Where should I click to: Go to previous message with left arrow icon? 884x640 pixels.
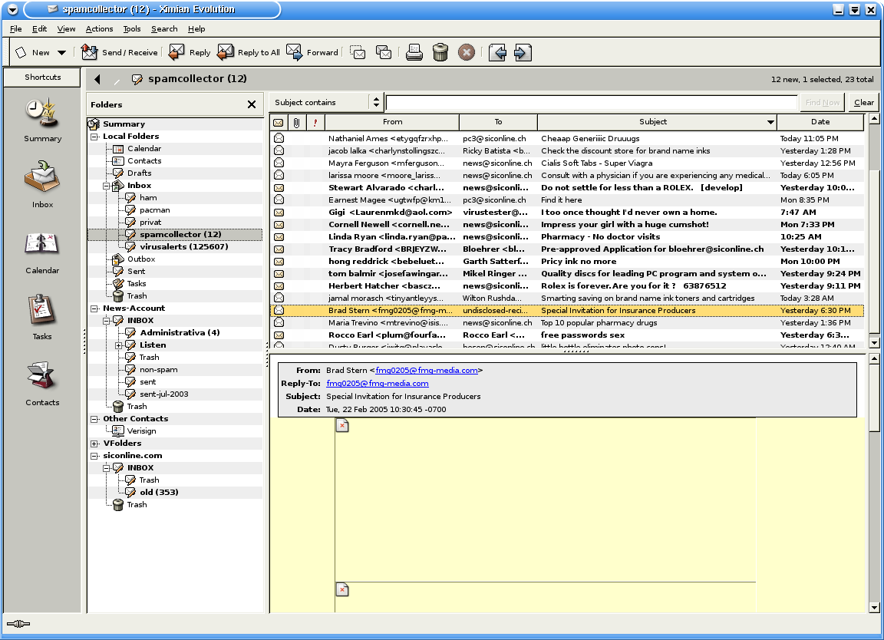496,52
